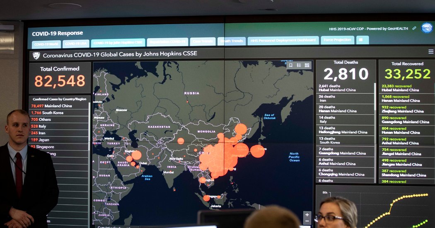Switch to the Force Projection tab
The width and height of the screenshot is (435, 228).
pos(337,40)
